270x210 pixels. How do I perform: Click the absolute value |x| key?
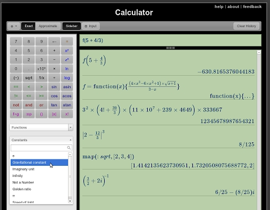[54, 114]
